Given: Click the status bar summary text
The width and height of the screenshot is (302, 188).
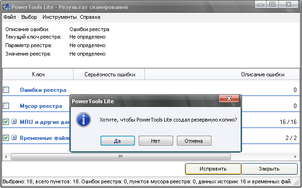Looking at the screenshot, I should click(x=147, y=181).
